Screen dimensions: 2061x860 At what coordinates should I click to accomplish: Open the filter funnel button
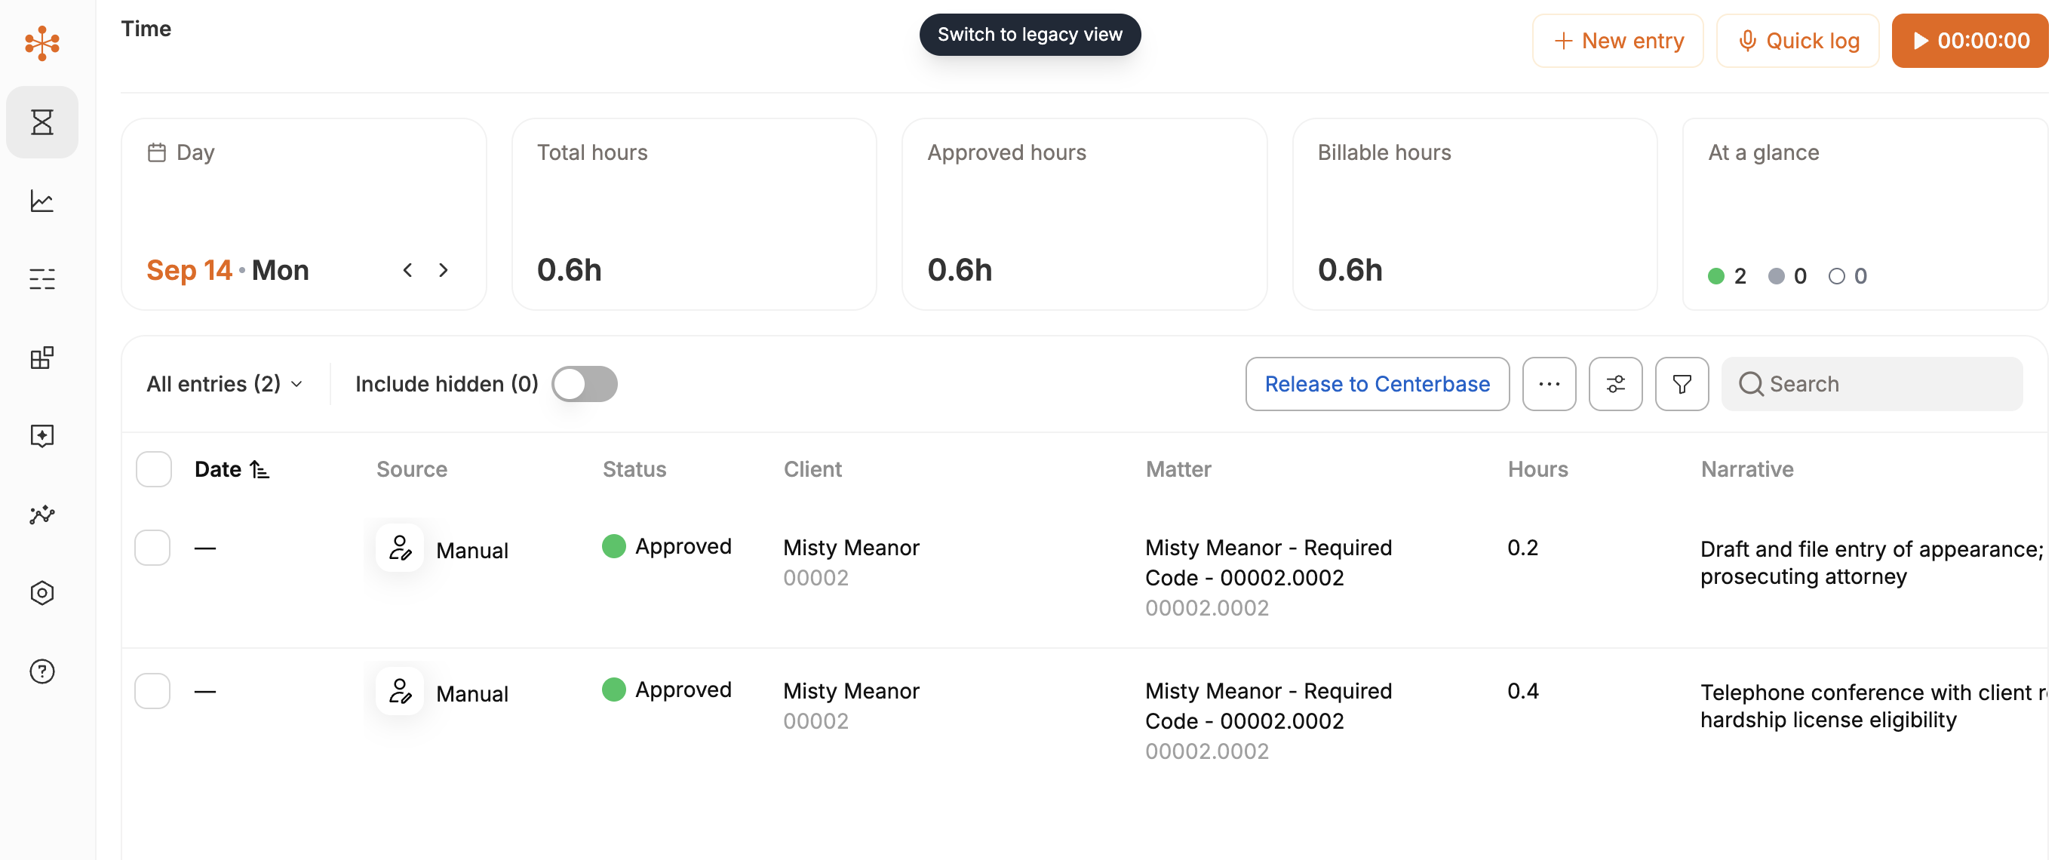click(x=1682, y=384)
